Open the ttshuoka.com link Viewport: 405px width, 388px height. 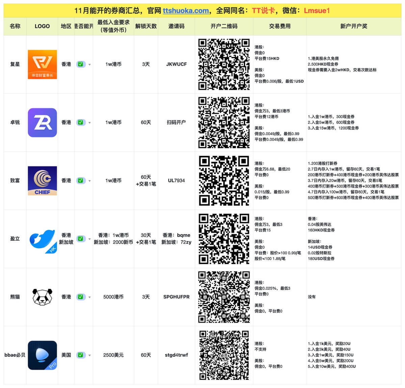tap(186, 10)
